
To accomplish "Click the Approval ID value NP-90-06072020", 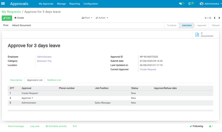I will click(149, 57).
